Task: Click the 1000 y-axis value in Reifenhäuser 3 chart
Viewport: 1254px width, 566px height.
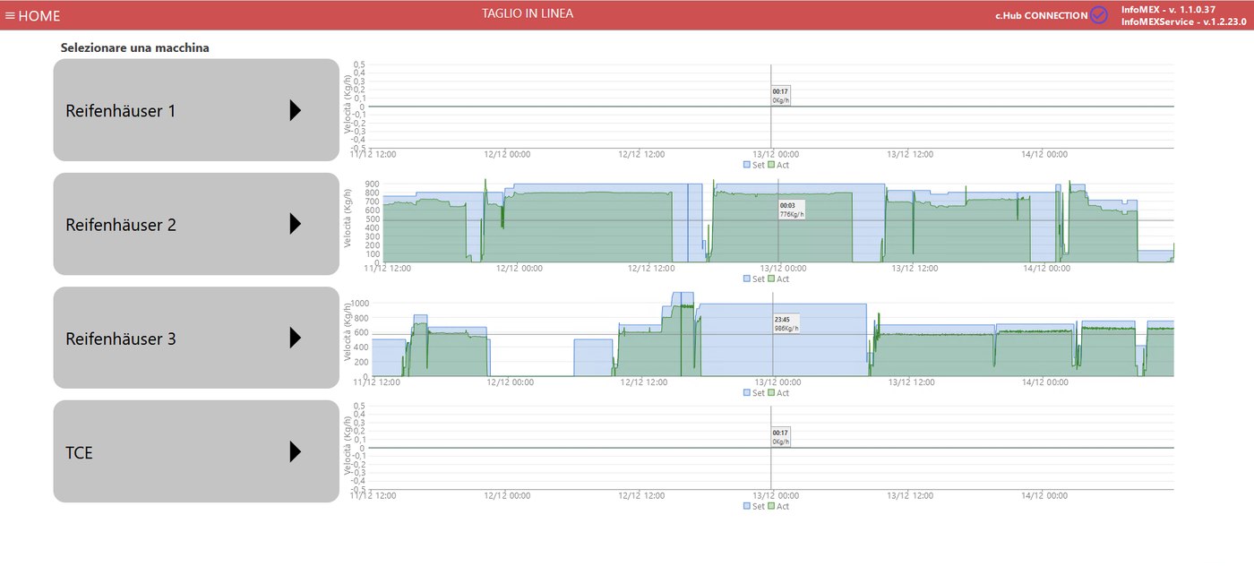Action: [x=360, y=304]
